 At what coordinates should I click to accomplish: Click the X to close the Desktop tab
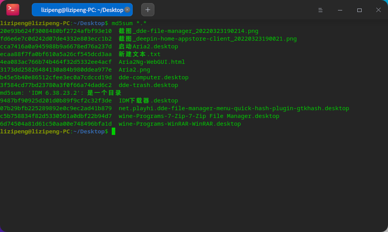tap(127, 9)
